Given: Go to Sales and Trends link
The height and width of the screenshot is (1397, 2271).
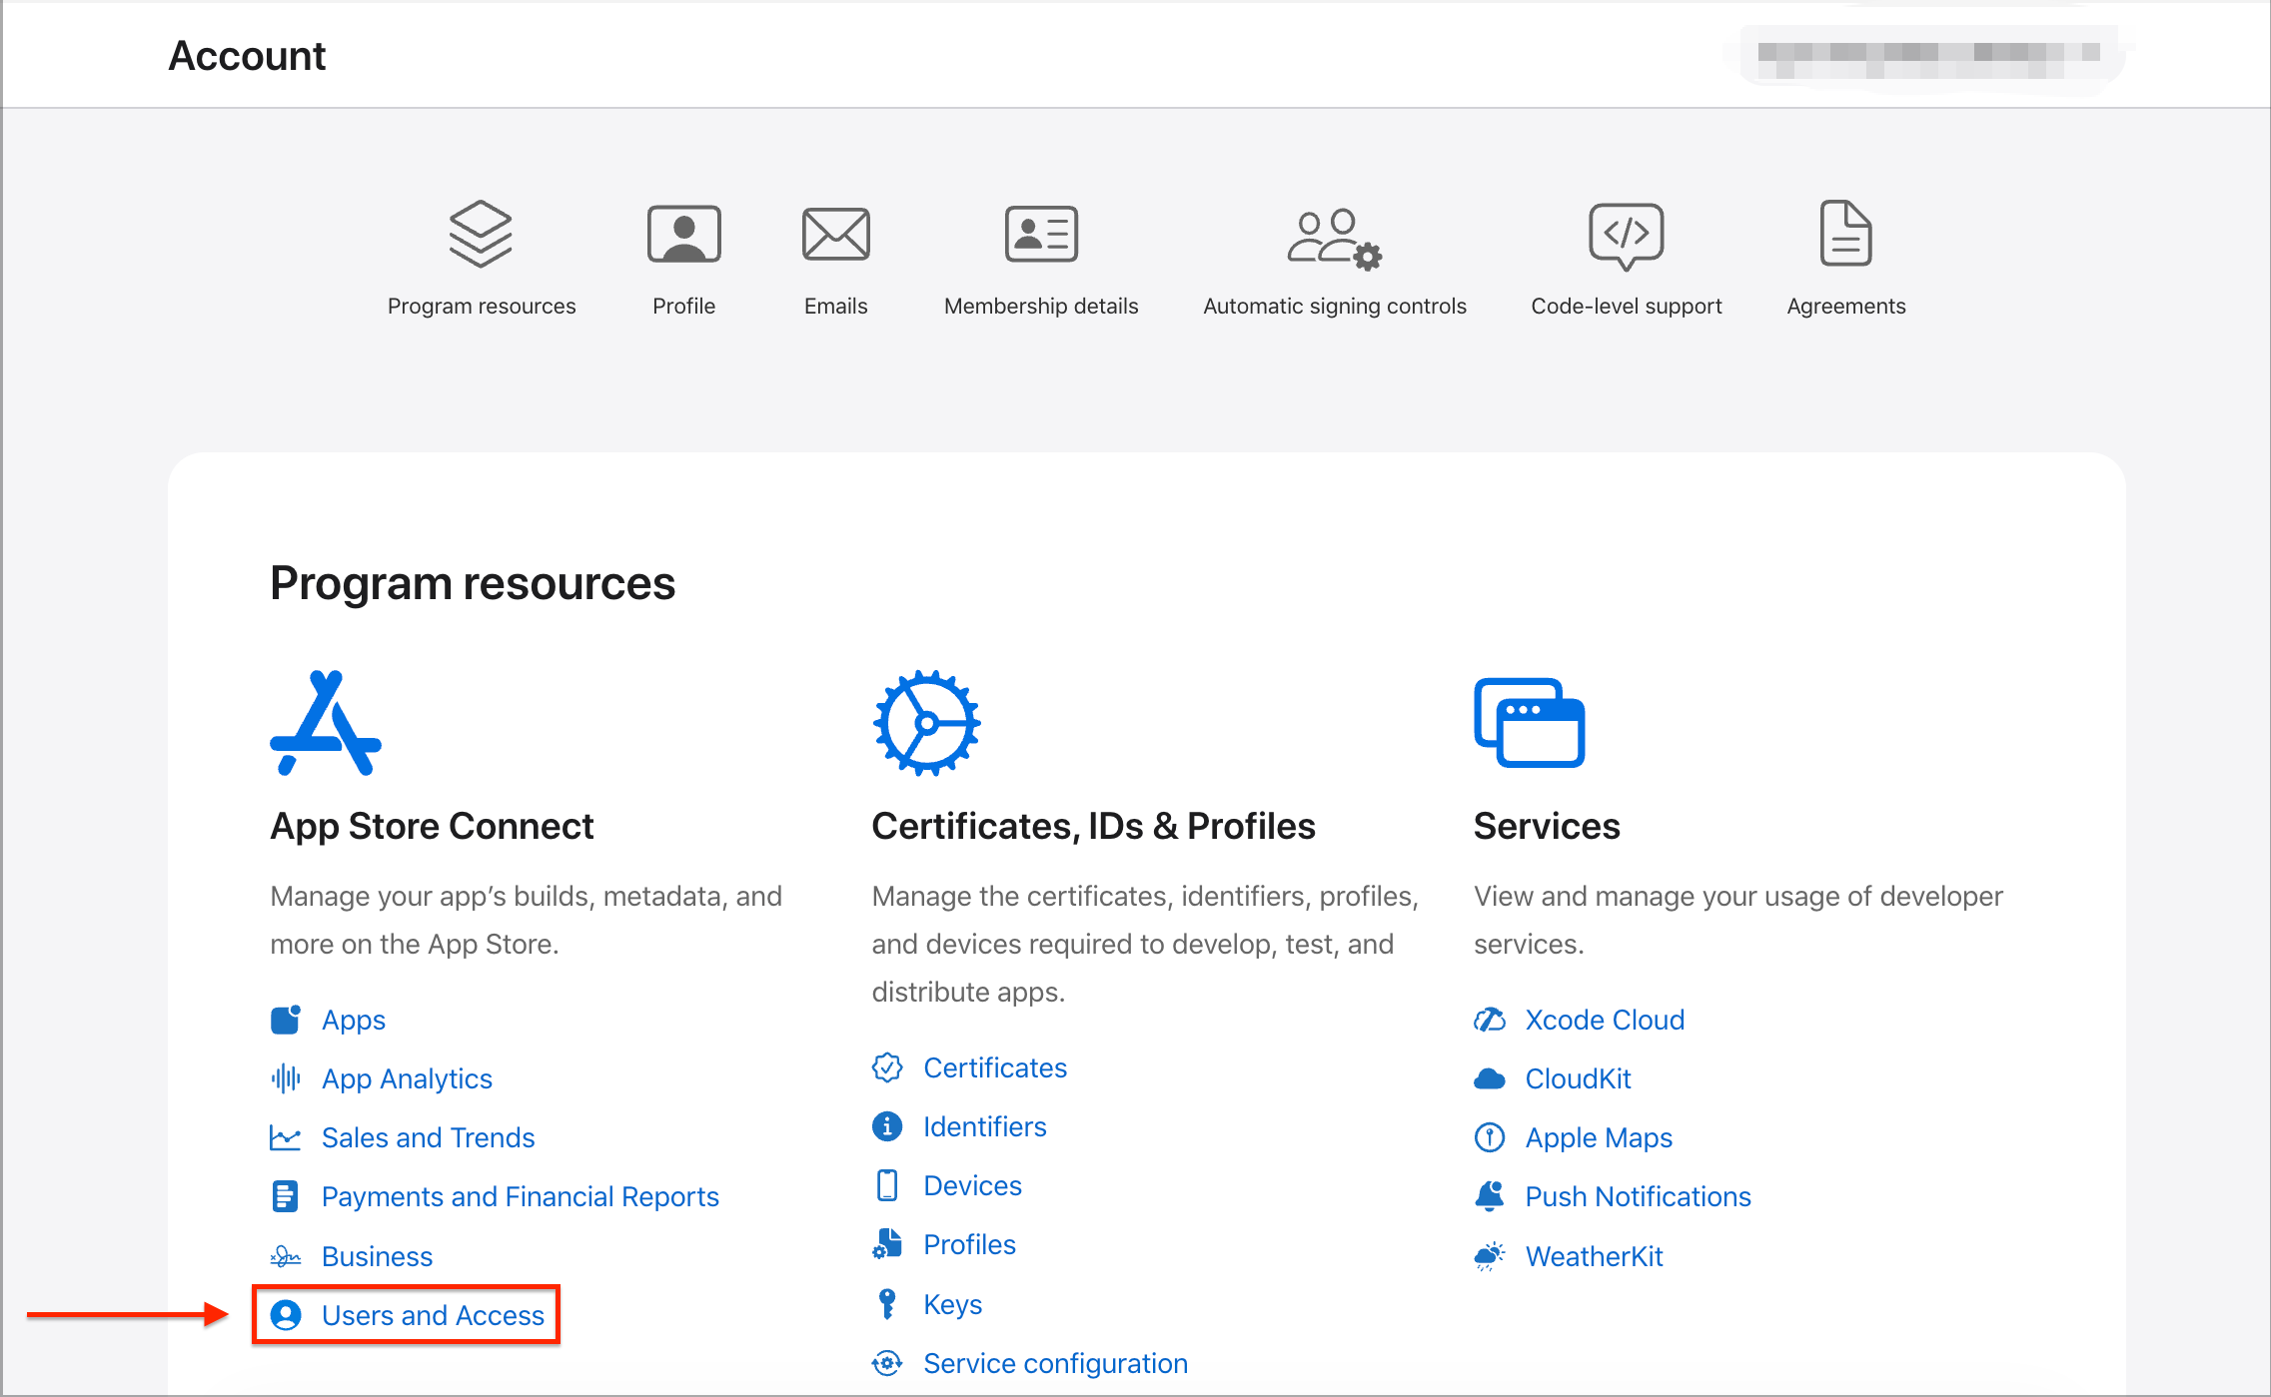Looking at the screenshot, I should point(429,1137).
